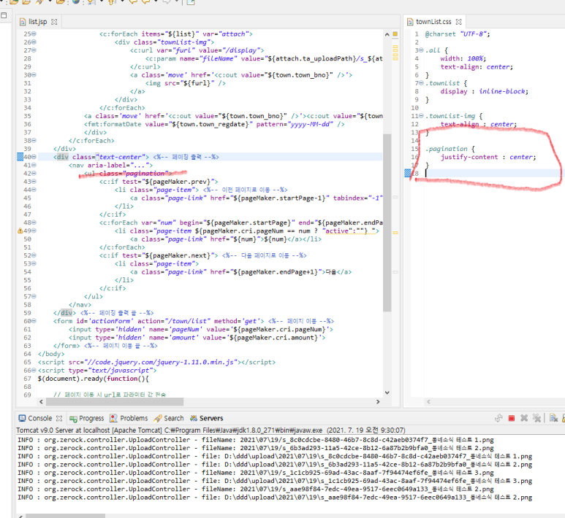Click the relaunch arrows icon in console toolbar

(x=498, y=418)
